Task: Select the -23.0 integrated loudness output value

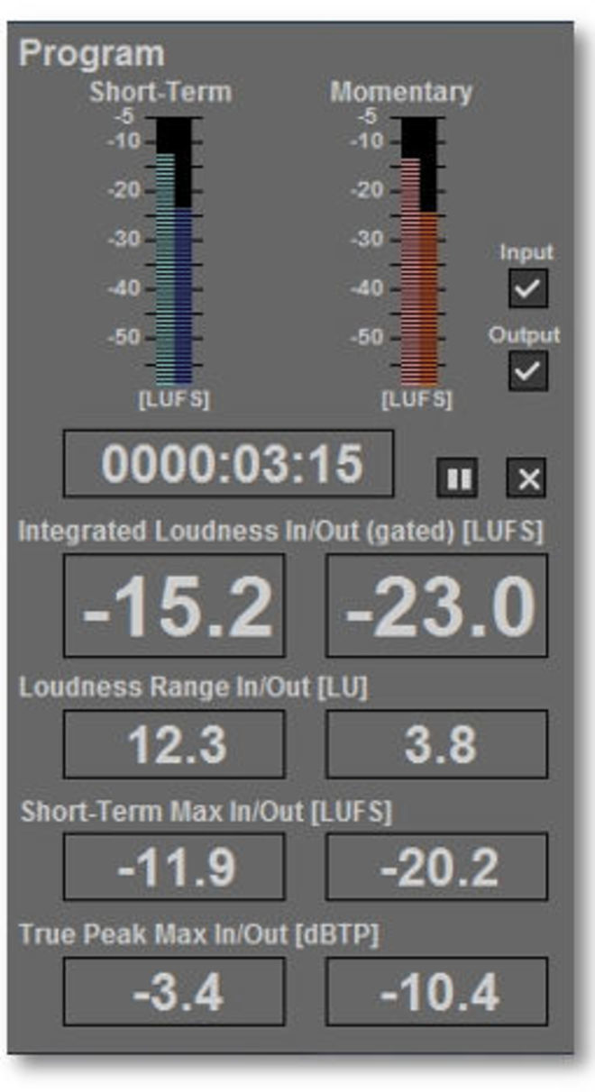Action: (436, 605)
